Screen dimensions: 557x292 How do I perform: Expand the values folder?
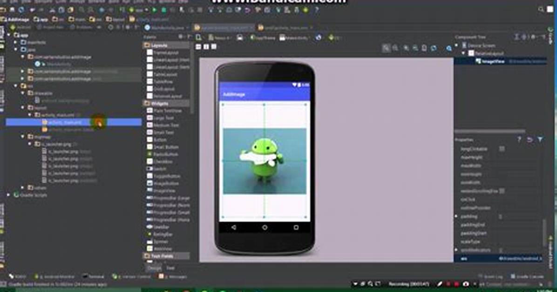pyautogui.click(x=23, y=188)
